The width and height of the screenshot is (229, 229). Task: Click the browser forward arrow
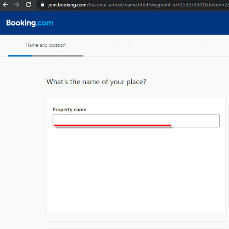pyautogui.click(x=17, y=5)
